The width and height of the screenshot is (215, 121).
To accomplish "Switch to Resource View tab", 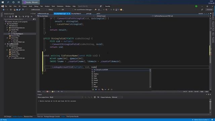I will [28, 117].
